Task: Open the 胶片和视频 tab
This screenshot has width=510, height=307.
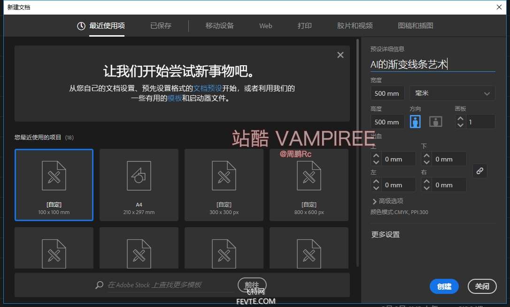Action: coord(355,26)
